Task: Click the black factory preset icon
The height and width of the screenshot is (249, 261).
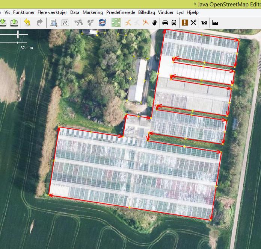Action: click(x=215, y=23)
